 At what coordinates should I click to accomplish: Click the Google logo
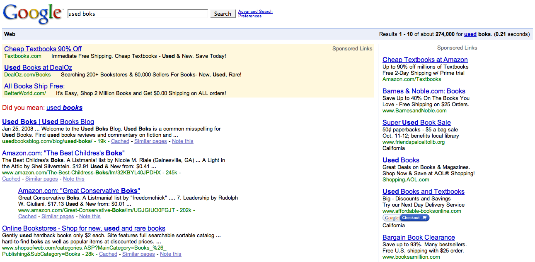coord(33,14)
